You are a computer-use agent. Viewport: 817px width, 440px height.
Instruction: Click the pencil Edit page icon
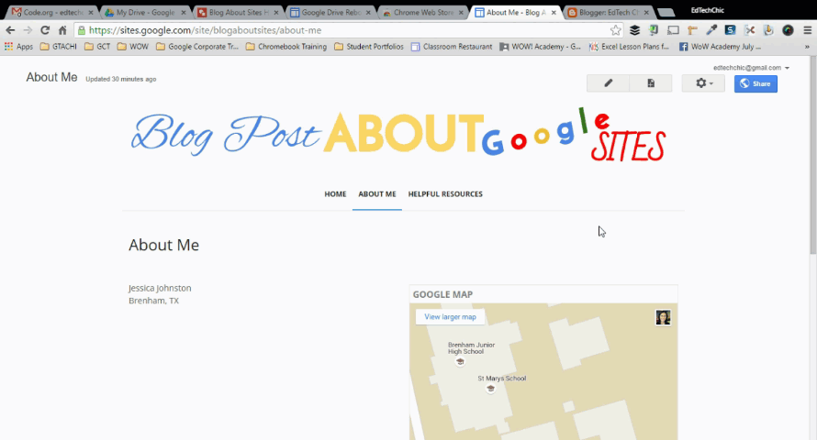[x=608, y=83]
